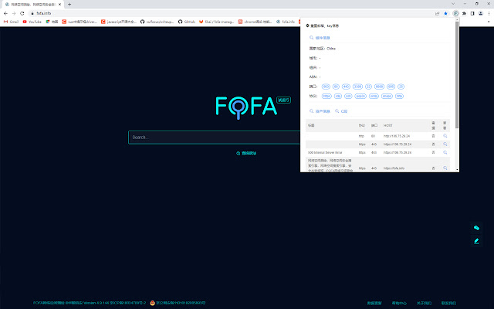Click the HOST column header
Screen dimensions: 494x309
point(388,125)
